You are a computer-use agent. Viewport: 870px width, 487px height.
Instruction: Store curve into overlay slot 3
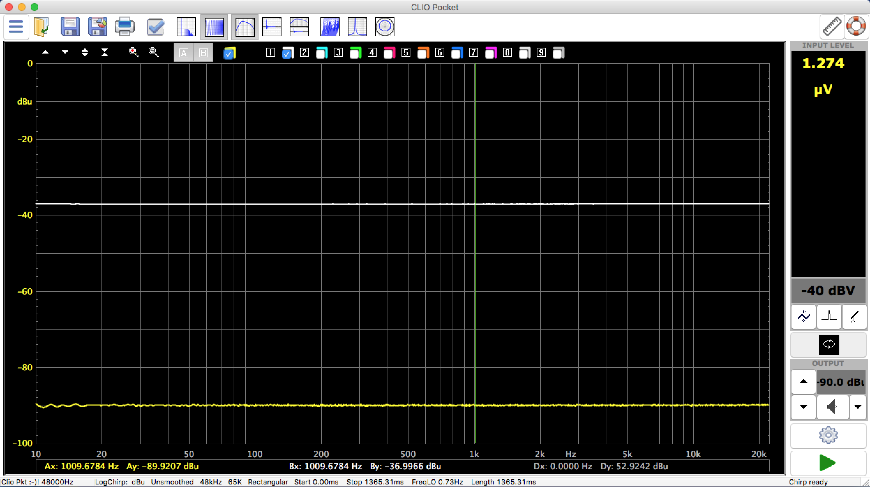pyautogui.click(x=338, y=52)
